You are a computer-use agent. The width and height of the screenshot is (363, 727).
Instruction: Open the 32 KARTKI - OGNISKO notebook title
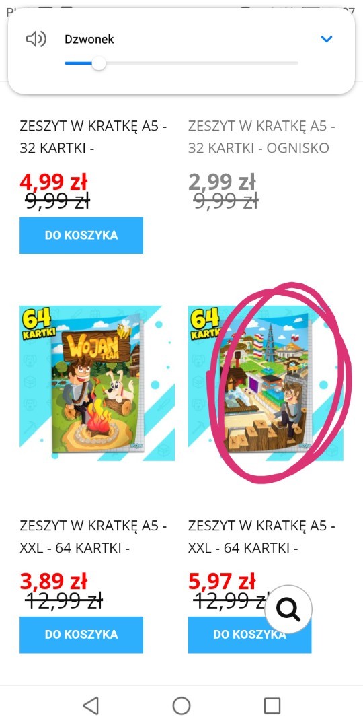coord(261,136)
